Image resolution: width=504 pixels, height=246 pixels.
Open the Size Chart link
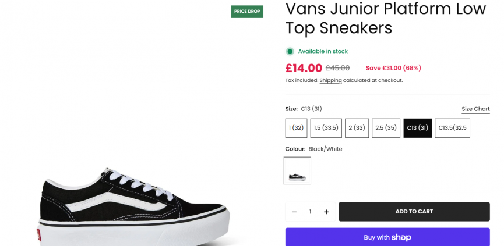(475, 109)
